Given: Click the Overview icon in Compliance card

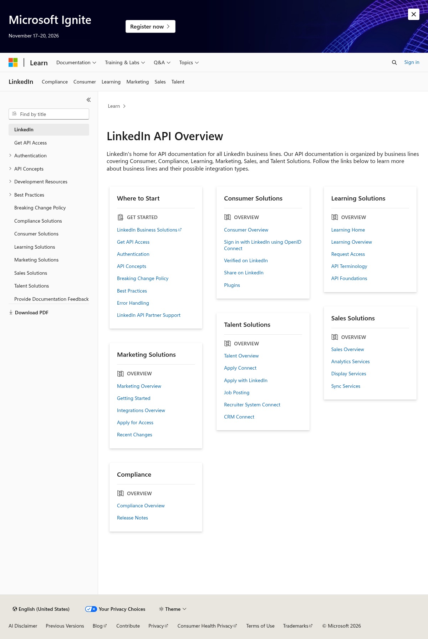Looking at the screenshot, I should [x=121, y=493].
